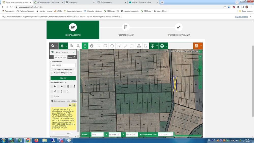Select the pan hand tool
The image size is (254, 143).
(x=85, y=46)
